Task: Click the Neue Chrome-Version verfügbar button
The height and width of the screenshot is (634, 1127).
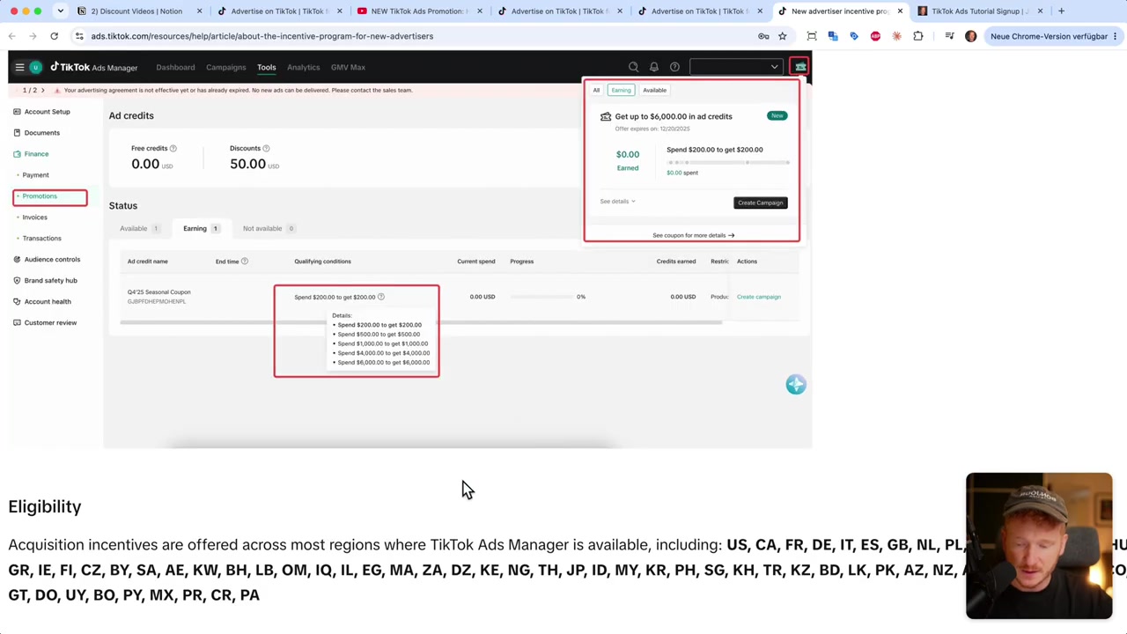Action: 1053,36
